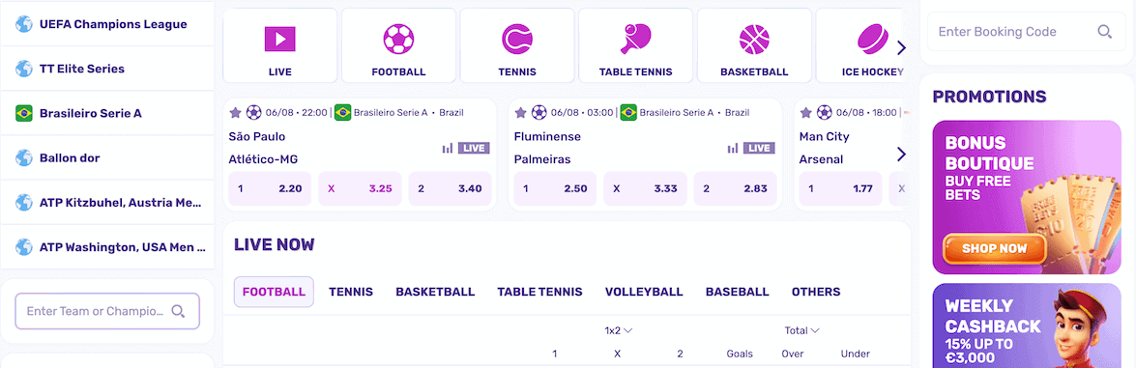This screenshot has height=368, width=1136.
Task: Click the booking code search magnifier icon
Action: click(1105, 31)
